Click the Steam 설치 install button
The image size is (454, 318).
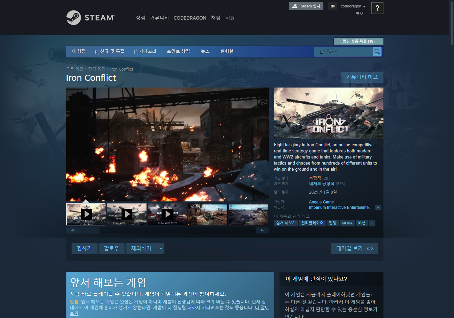pos(306,6)
